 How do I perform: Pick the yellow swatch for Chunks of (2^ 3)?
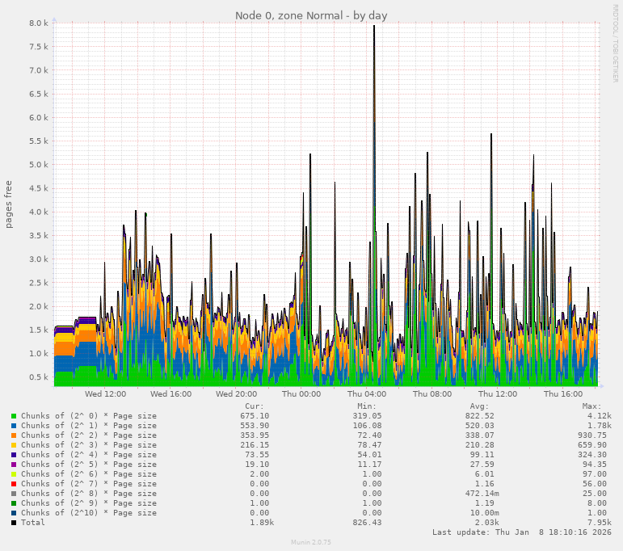point(14,445)
